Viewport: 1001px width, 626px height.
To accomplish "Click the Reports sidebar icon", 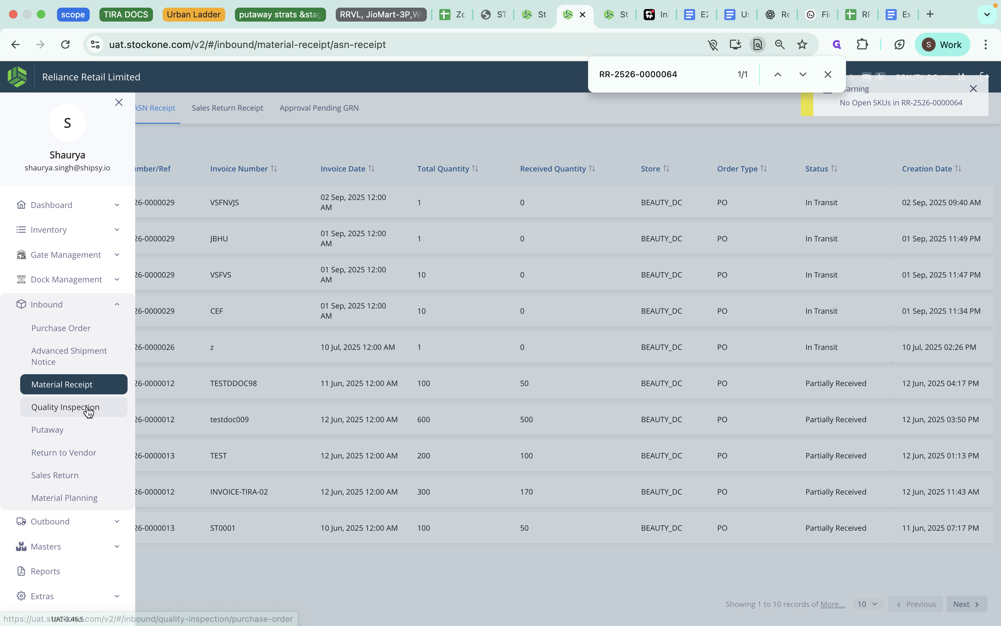I will [21, 571].
